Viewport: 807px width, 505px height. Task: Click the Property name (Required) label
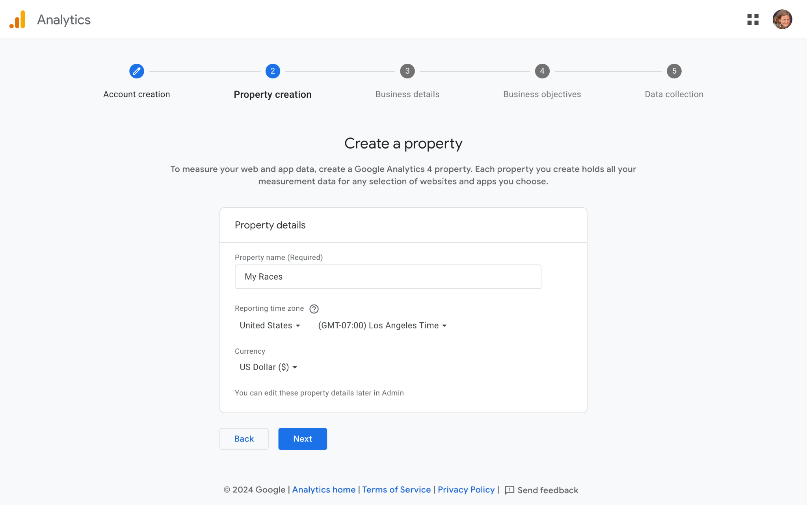click(279, 258)
